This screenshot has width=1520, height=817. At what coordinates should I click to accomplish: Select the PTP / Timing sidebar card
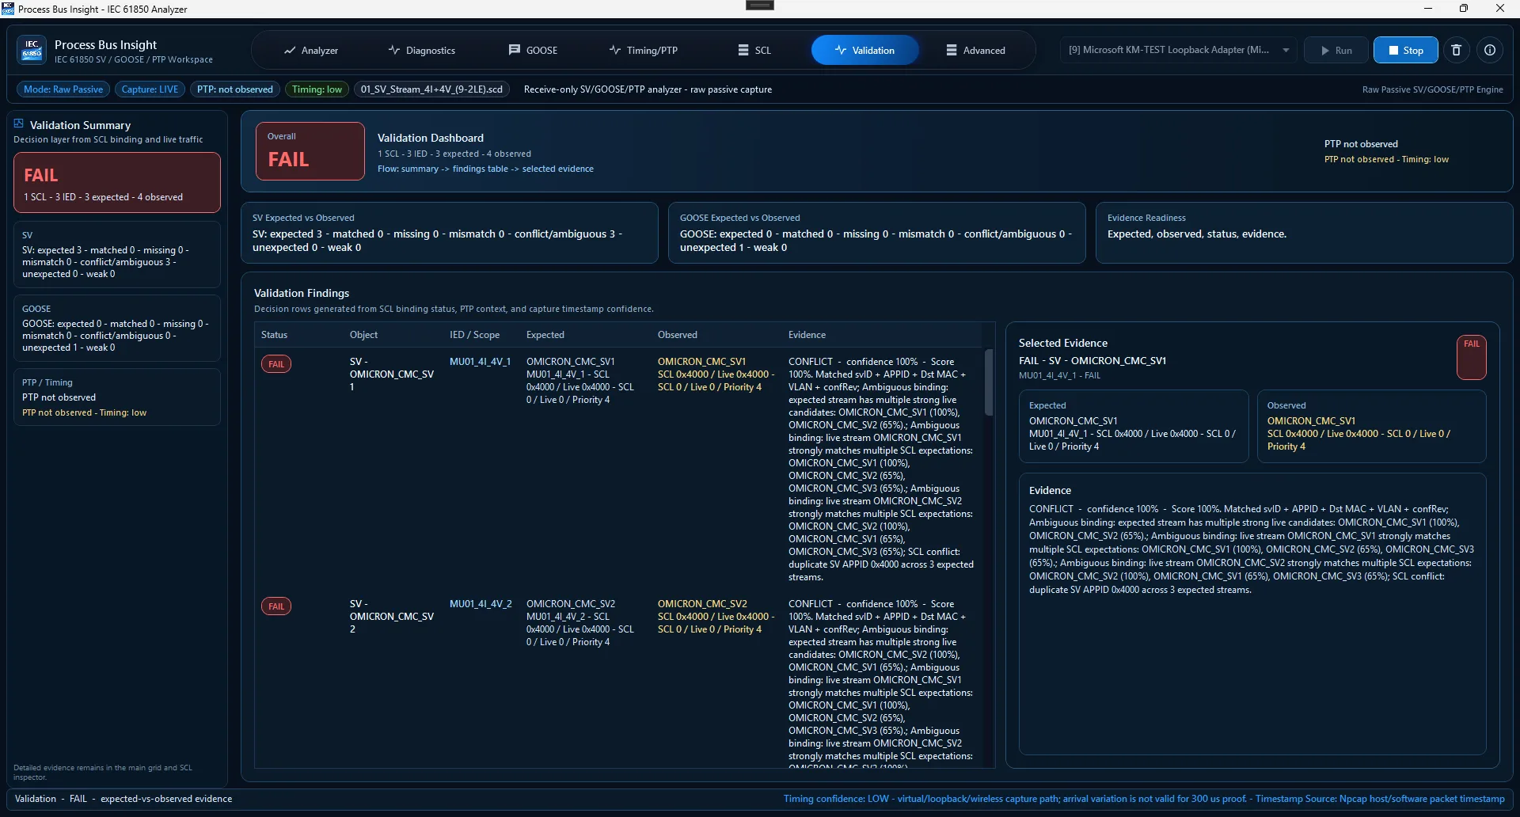[117, 397]
